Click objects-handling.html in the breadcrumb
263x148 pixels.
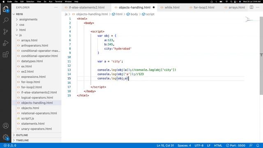pos(90,14)
